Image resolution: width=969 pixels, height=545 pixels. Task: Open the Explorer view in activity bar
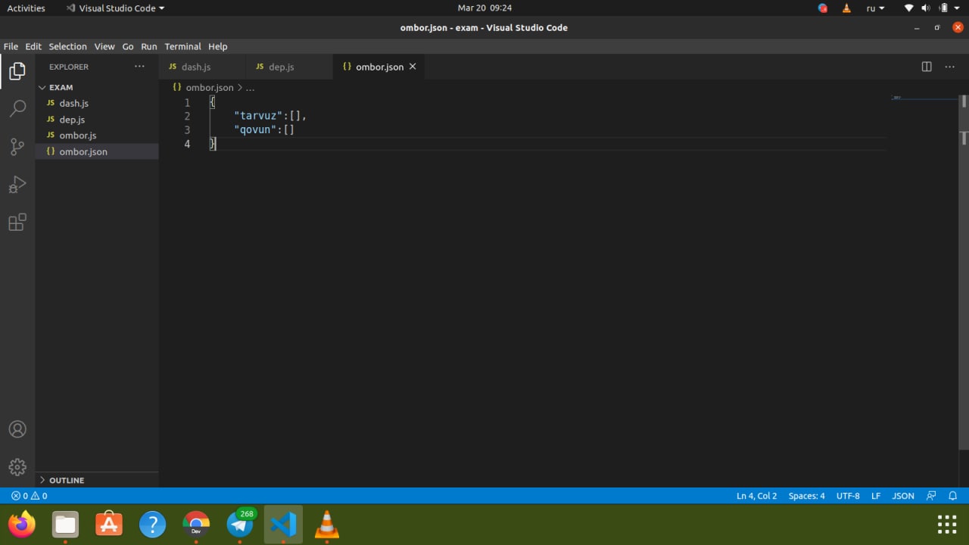[x=17, y=71]
